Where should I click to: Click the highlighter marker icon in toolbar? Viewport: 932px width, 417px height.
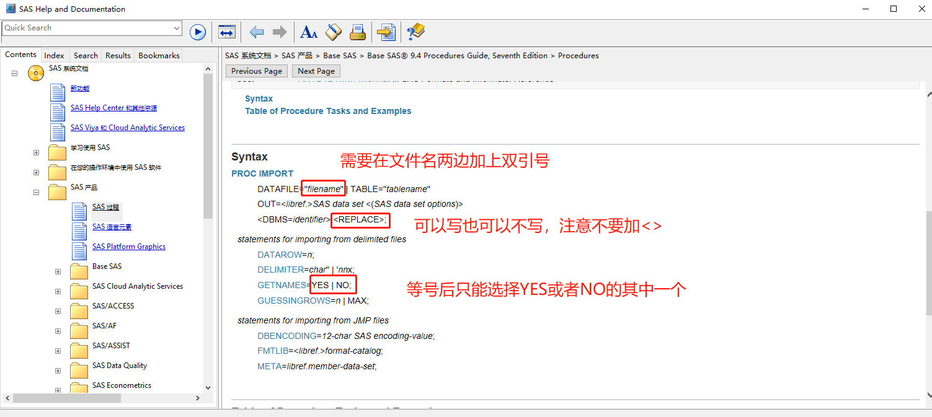click(334, 32)
